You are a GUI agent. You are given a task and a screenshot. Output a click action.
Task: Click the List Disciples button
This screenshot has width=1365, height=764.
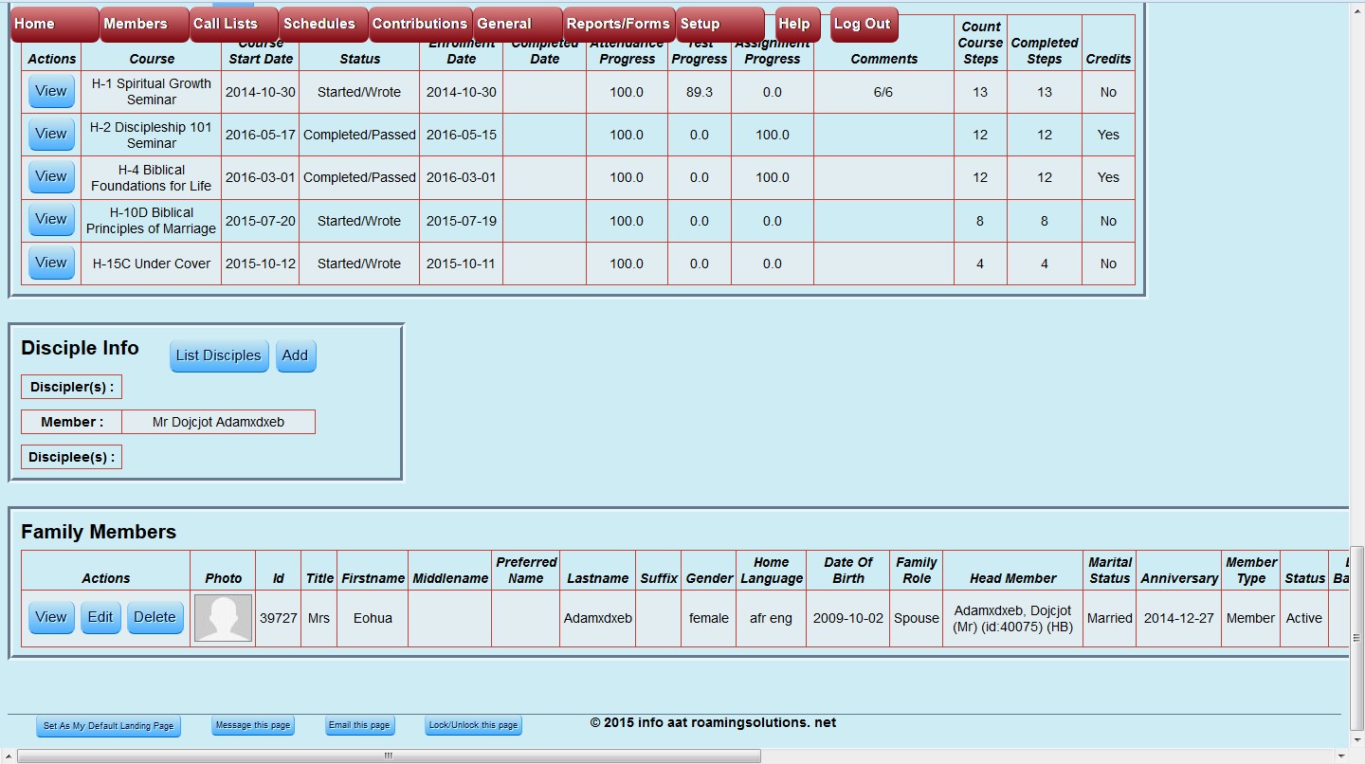[219, 355]
